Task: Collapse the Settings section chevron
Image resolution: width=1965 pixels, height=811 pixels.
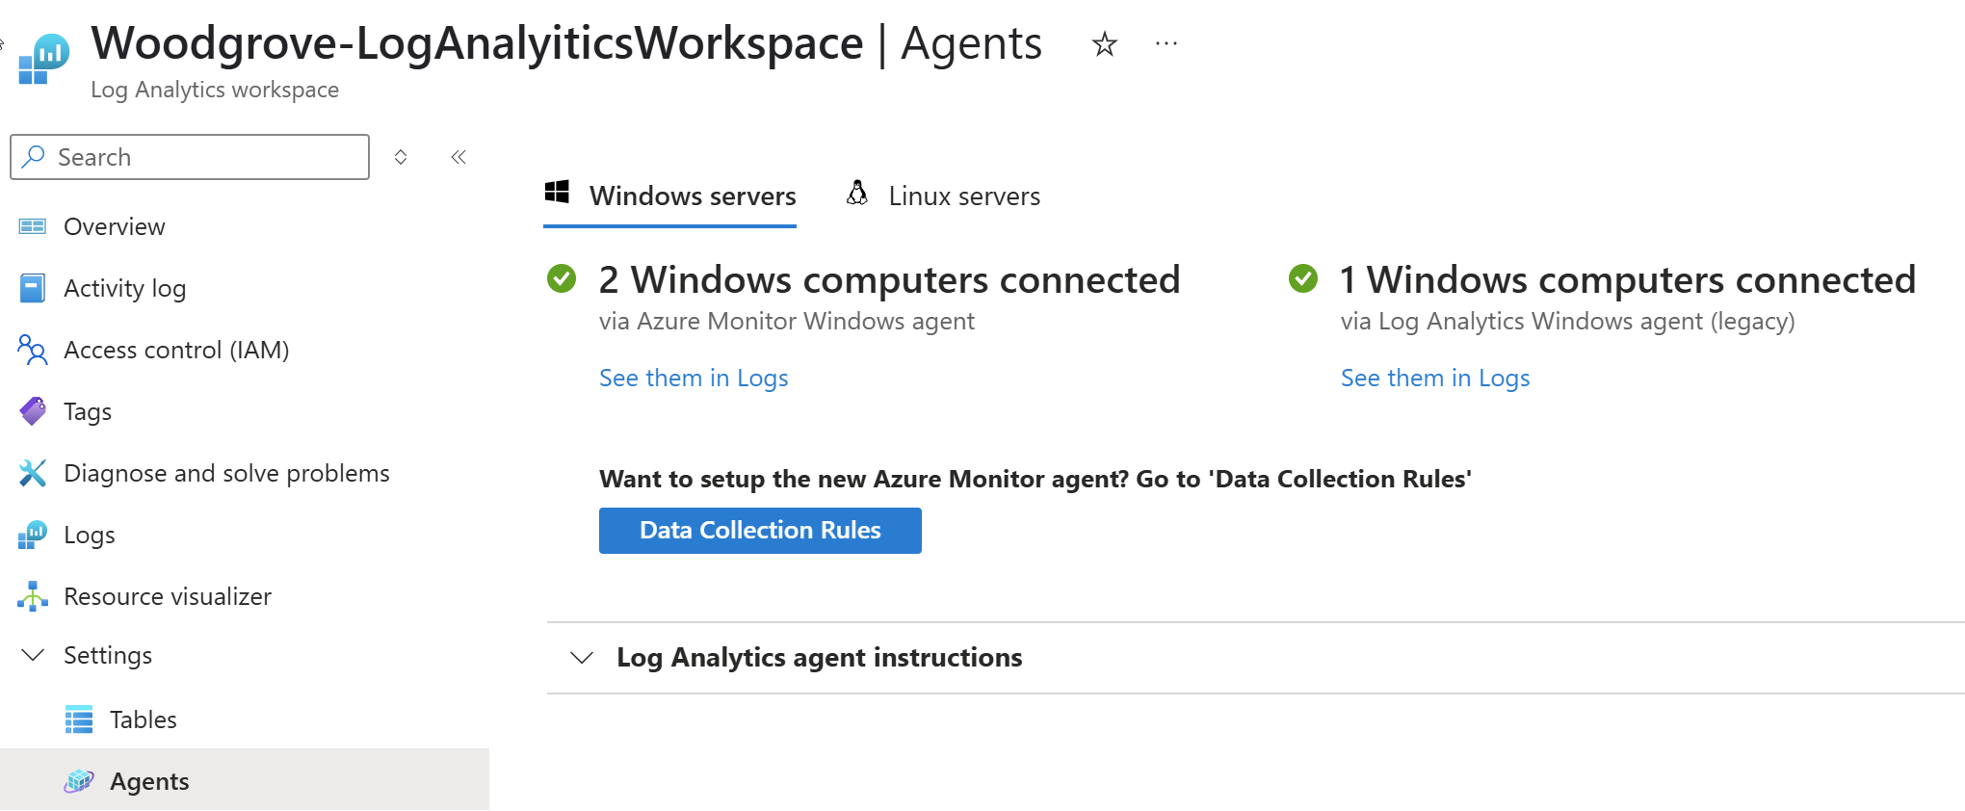Action: point(33,655)
